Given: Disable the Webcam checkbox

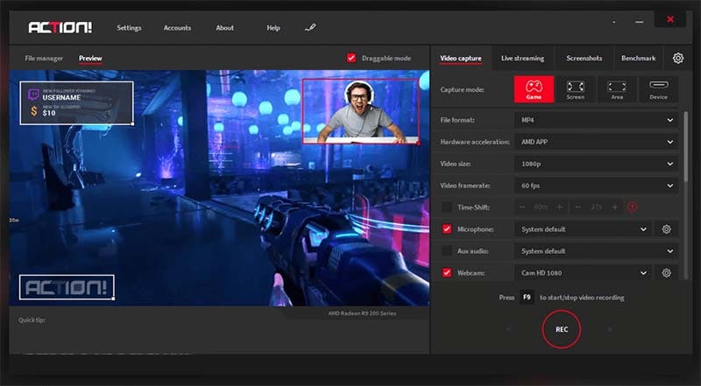Looking at the screenshot, I should coord(447,272).
